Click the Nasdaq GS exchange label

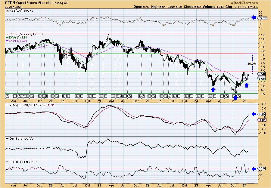coord(60,3)
